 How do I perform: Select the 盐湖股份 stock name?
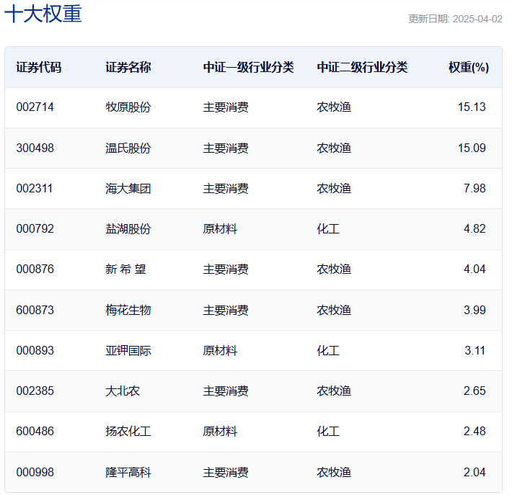point(128,228)
